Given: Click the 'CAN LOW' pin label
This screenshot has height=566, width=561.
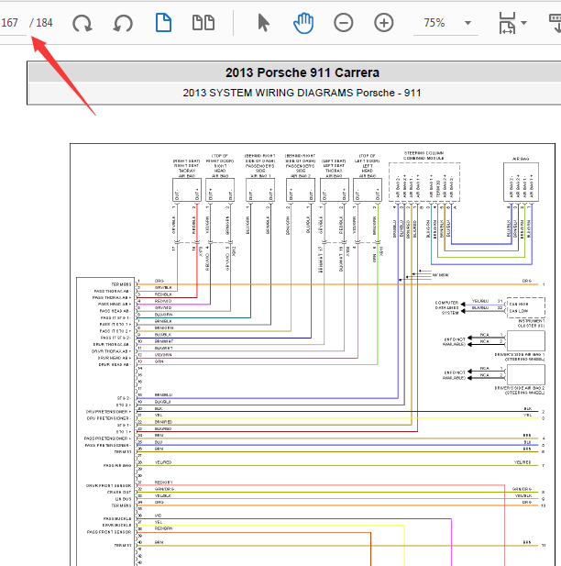Looking at the screenshot, I should click(x=519, y=311).
